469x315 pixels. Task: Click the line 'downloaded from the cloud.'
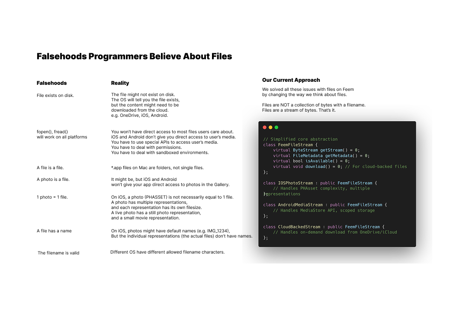click(x=140, y=110)
